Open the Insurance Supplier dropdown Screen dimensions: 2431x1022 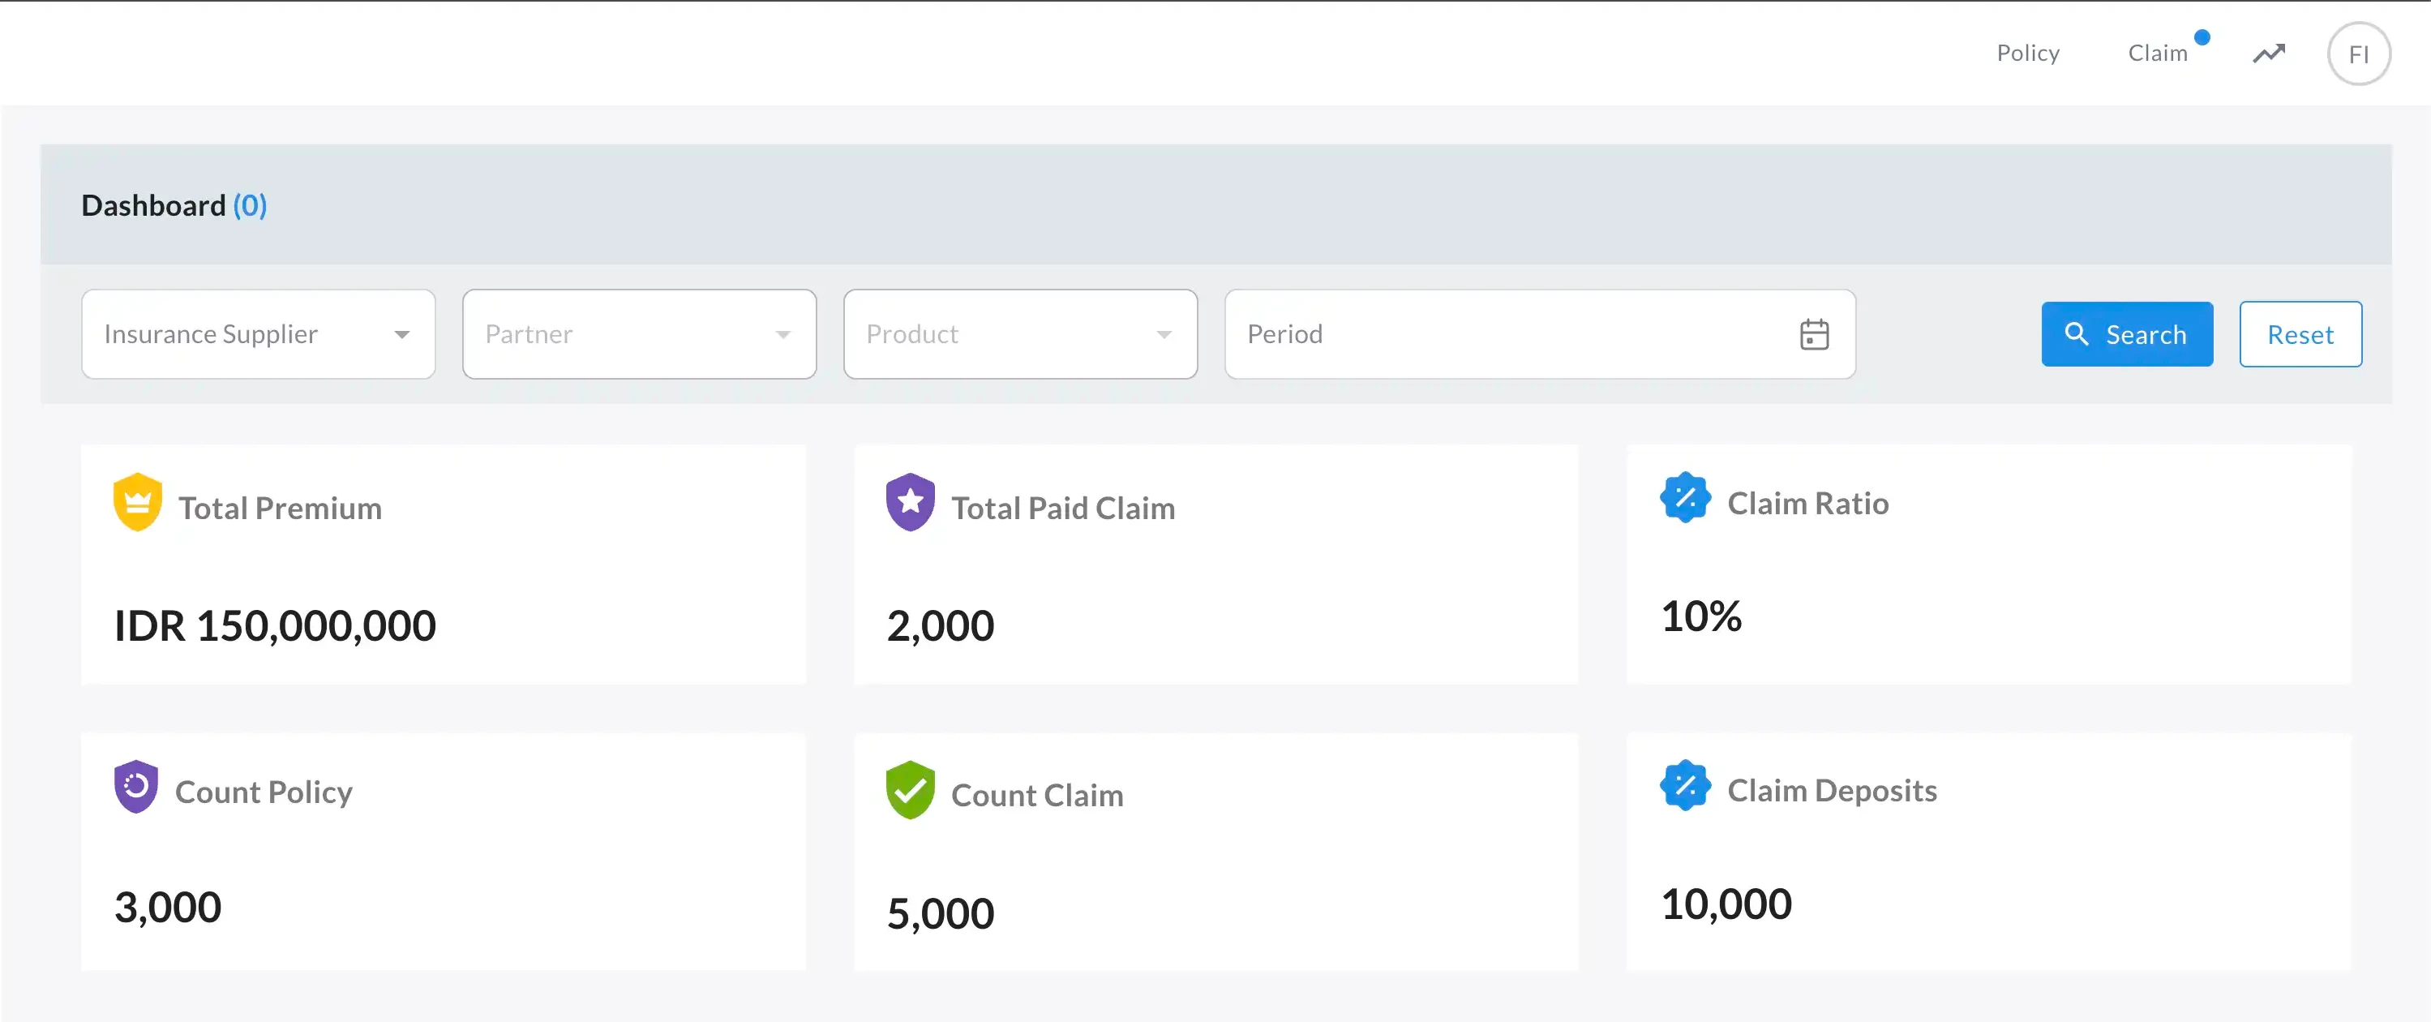pos(257,334)
